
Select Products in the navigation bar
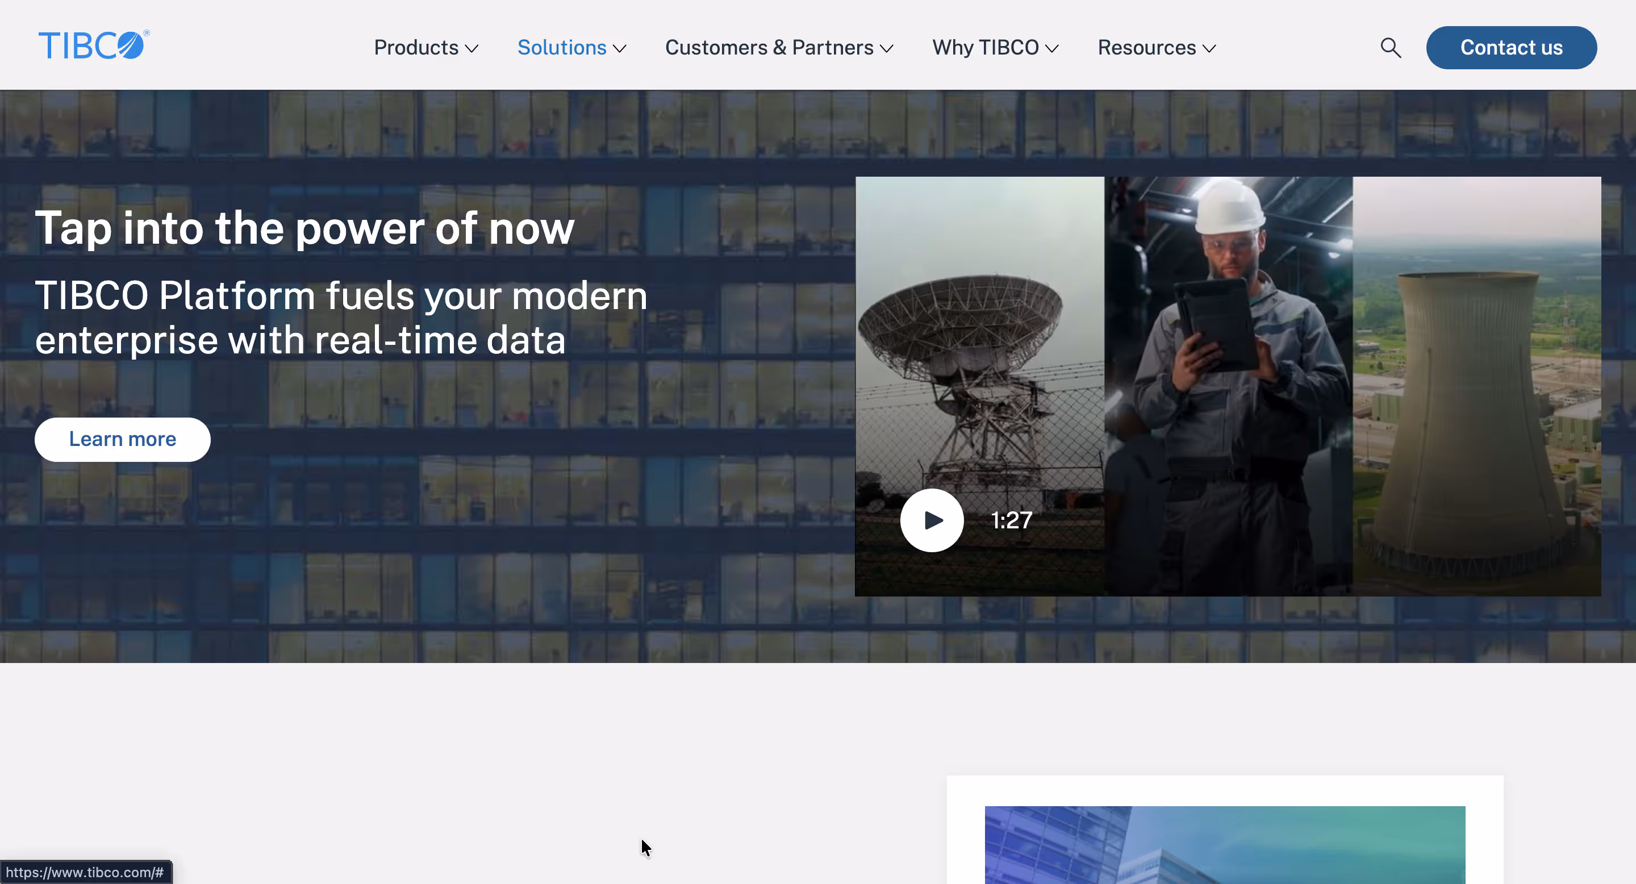[416, 48]
